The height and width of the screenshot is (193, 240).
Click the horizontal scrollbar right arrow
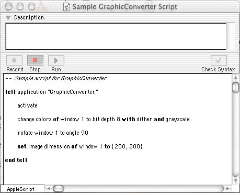tap(228, 189)
